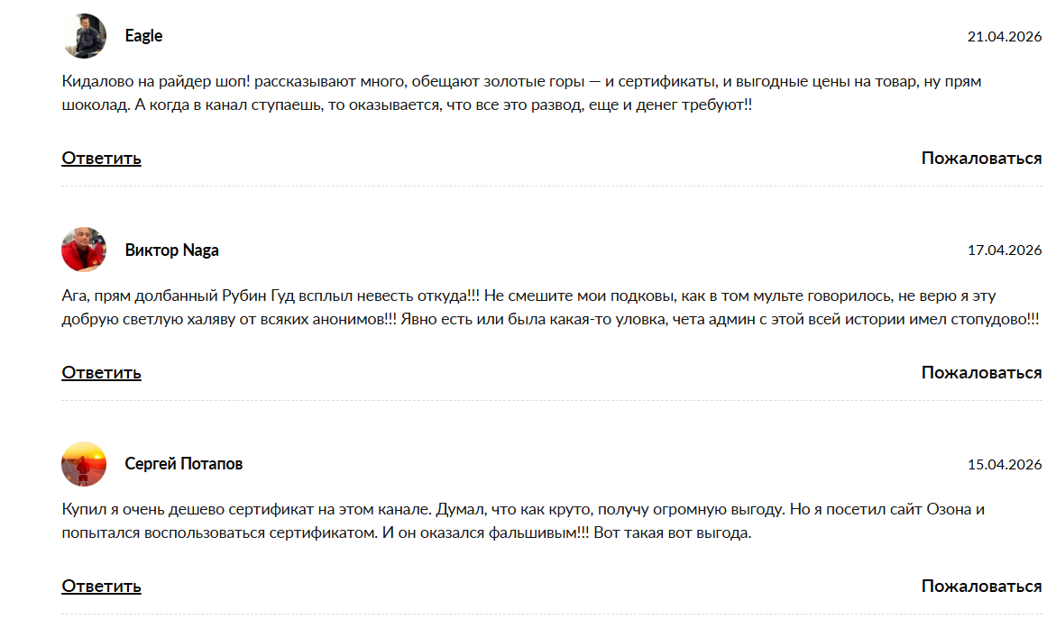
Task: Click the Сергей Потапов author name
Action: pyautogui.click(x=183, y=464)
